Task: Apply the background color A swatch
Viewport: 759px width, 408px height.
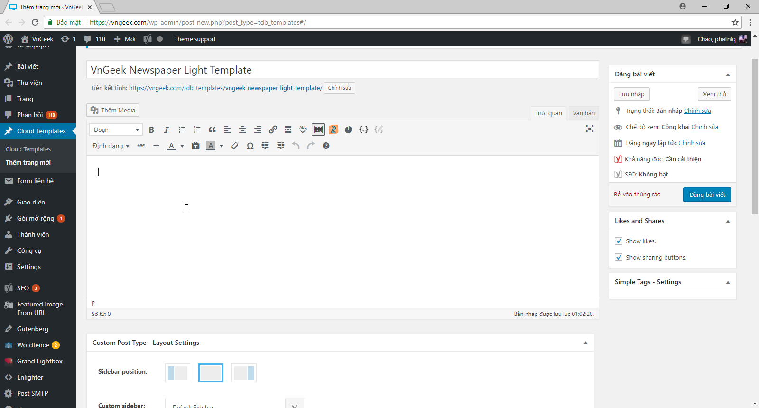Action: point(211,146)
